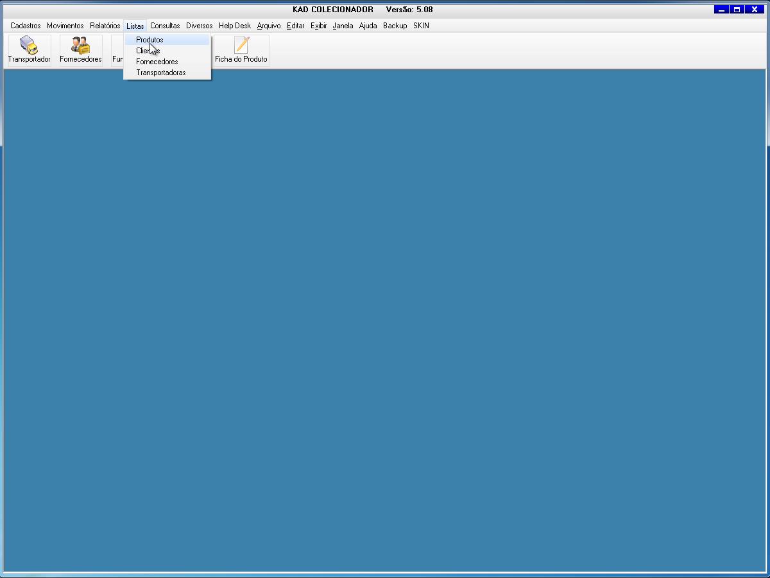Open the SKIN menu
The image size is (770, 578).
(x=422, y=26)
